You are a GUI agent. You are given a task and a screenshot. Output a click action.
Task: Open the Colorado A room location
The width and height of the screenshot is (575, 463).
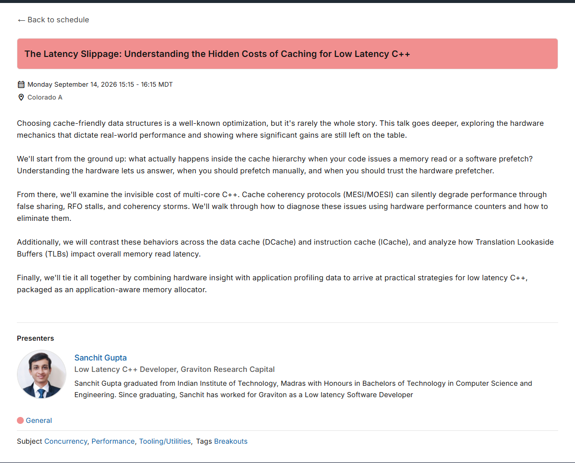click(x=45, y=98)
